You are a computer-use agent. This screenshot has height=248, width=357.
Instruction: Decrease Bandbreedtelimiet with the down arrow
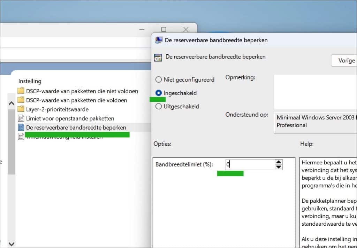point(279,167)
